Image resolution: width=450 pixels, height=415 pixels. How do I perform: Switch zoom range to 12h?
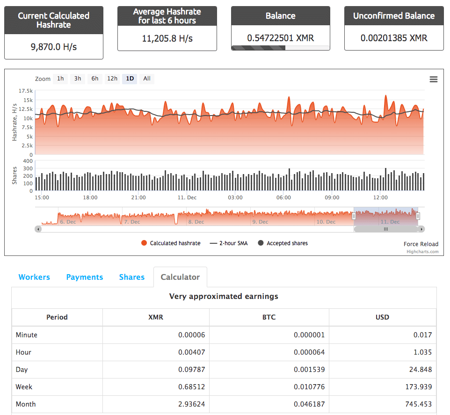tap(112, 79)
